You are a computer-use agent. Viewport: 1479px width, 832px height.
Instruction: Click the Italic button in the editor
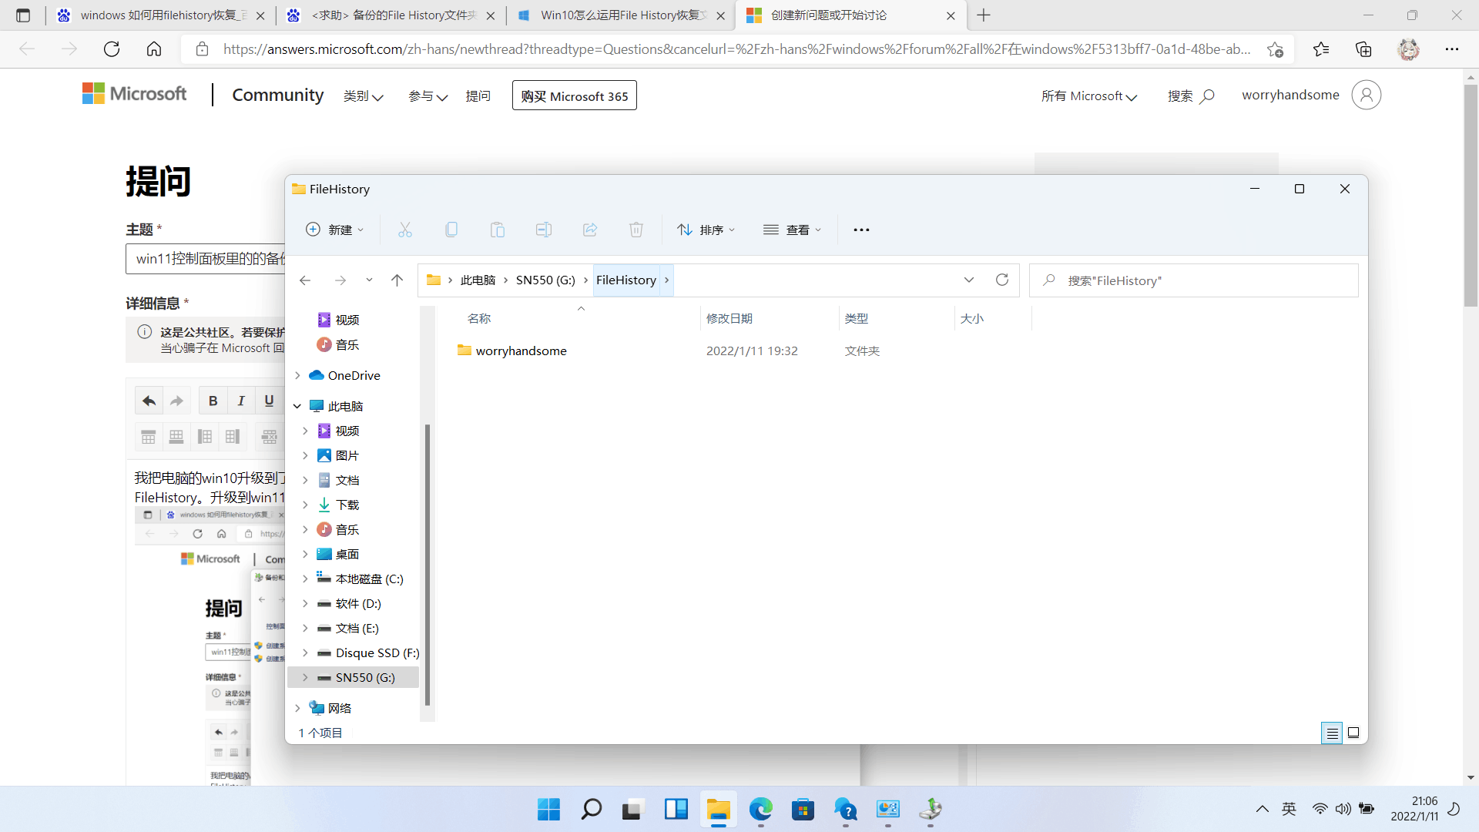tap(241, 401)
